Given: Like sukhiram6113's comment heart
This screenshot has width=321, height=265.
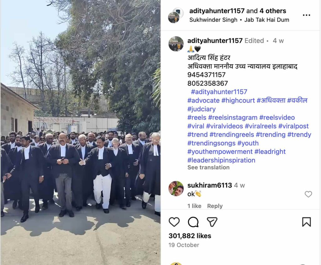Looking at the screenshot, I should tap(308, 194).
